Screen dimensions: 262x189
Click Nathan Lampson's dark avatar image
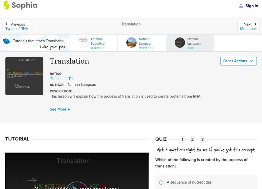click(179, 42)
